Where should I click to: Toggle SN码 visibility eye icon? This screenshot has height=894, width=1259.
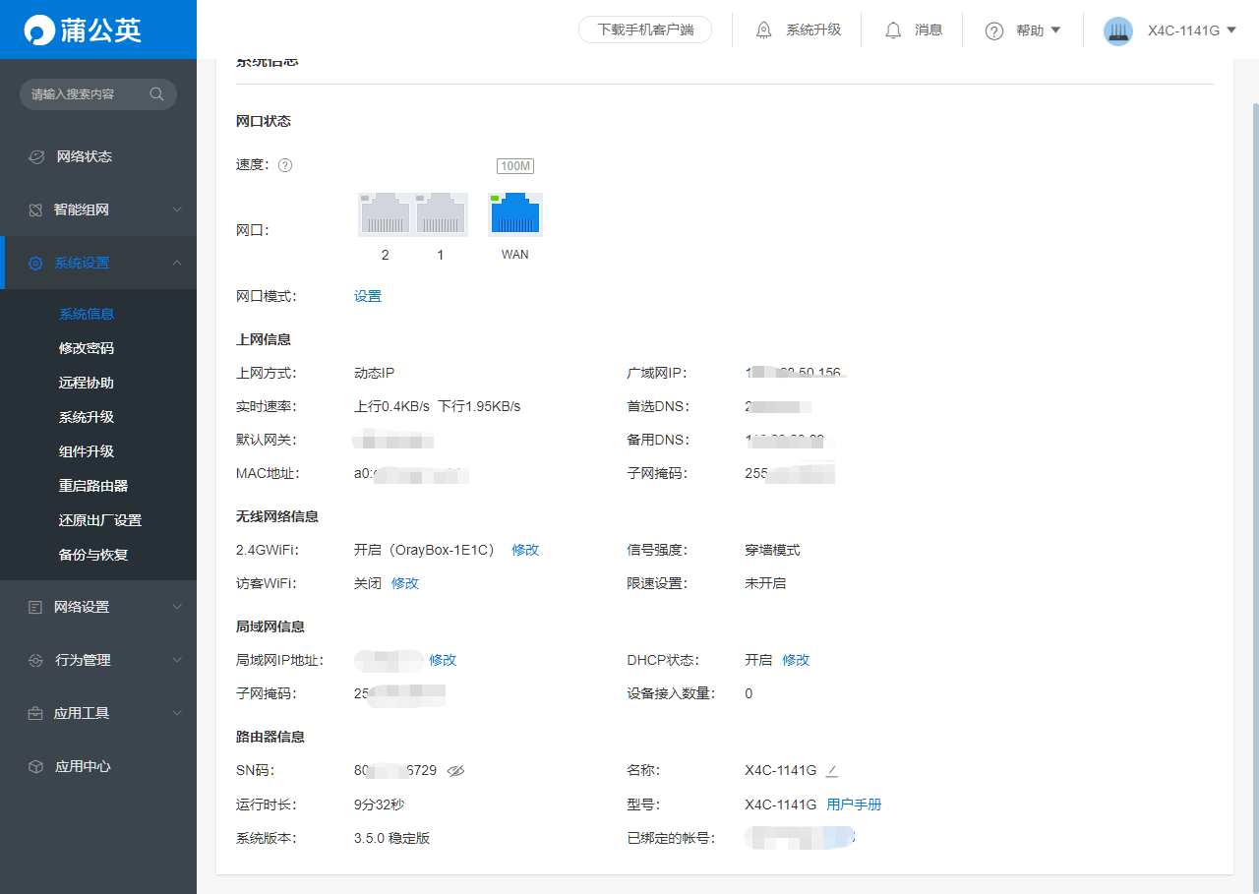pos(455,771)
